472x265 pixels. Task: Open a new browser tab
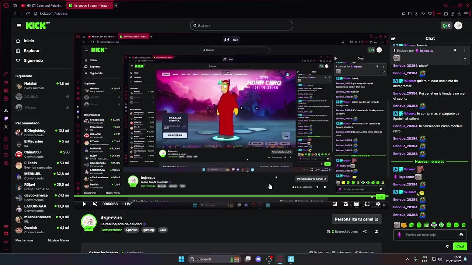(116, 6)
